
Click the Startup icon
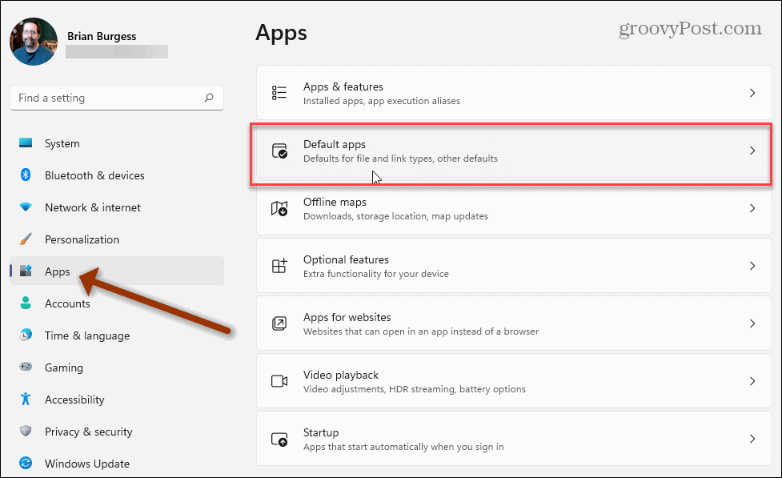(x=279, y=439)
